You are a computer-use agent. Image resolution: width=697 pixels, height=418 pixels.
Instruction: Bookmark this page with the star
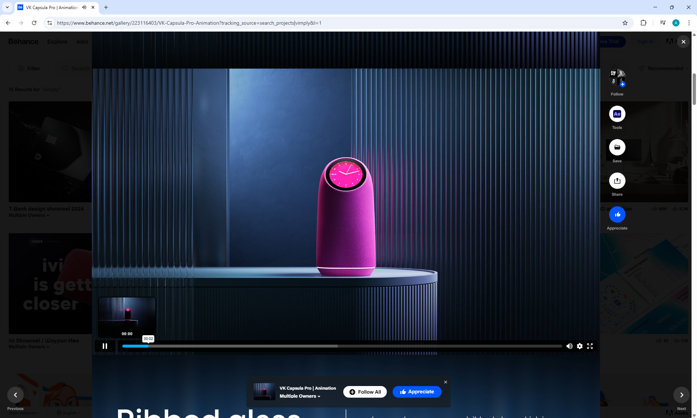(625, 23)
